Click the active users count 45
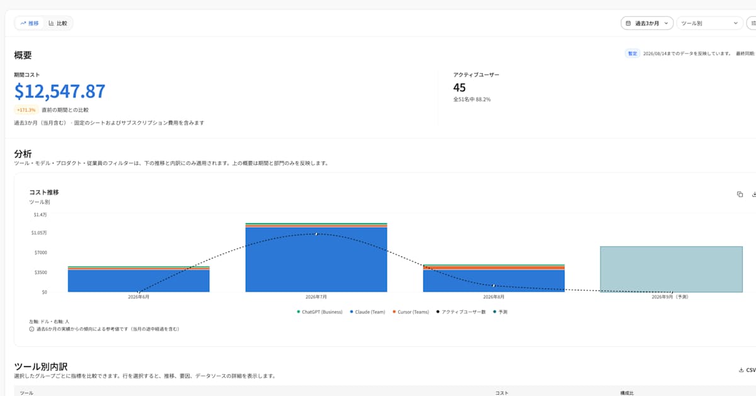 coord(459,87)
